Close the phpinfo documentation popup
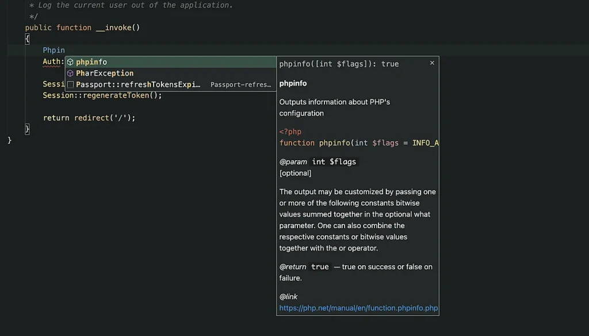Image resolution: width=589 pixels, height=336 pixels. click(x=432, y=63)
